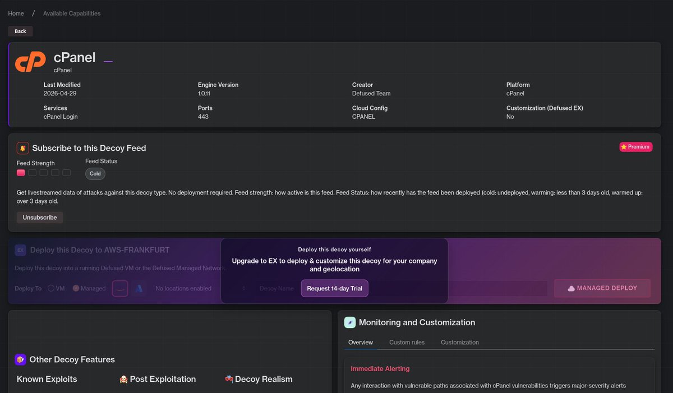The height and width of the screenshot is (393, 673).
Task: Click the orange cPanel logo icon
Action: (30, 61)
